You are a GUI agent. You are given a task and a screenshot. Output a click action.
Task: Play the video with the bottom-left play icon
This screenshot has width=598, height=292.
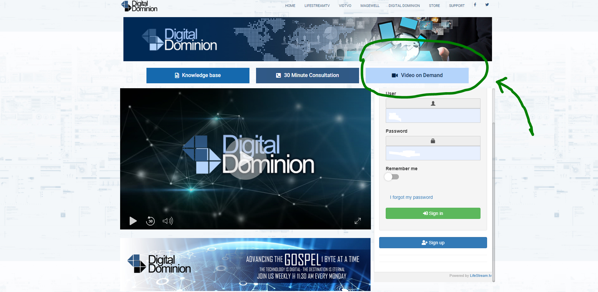pos(133,221)
